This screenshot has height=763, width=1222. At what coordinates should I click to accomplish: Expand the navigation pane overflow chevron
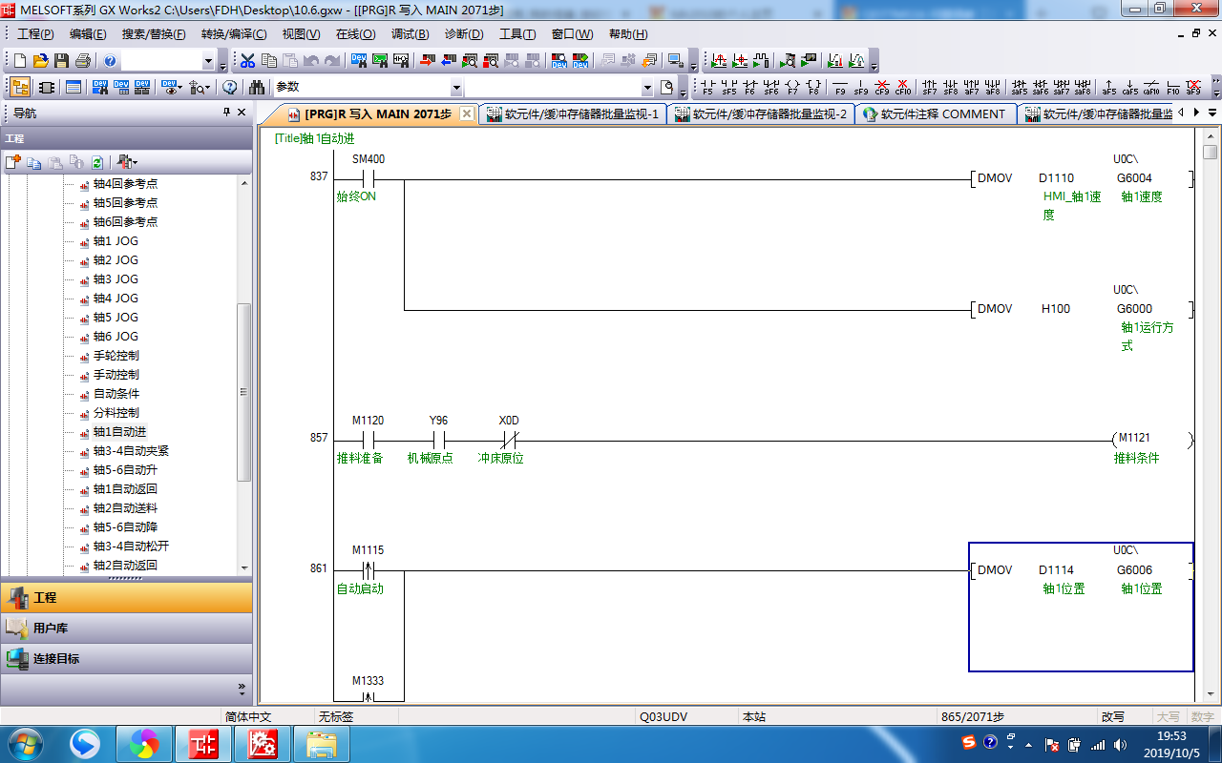click(x=241, y=688)
